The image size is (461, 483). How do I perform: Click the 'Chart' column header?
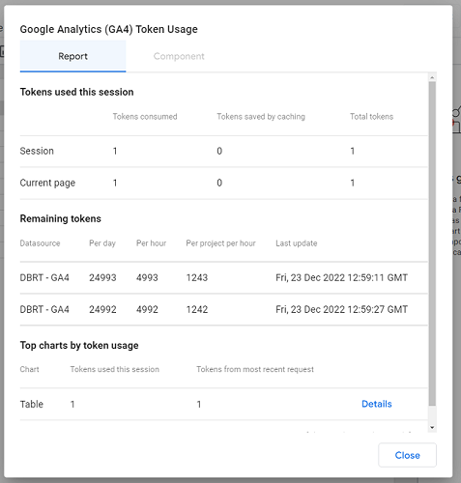30,369
